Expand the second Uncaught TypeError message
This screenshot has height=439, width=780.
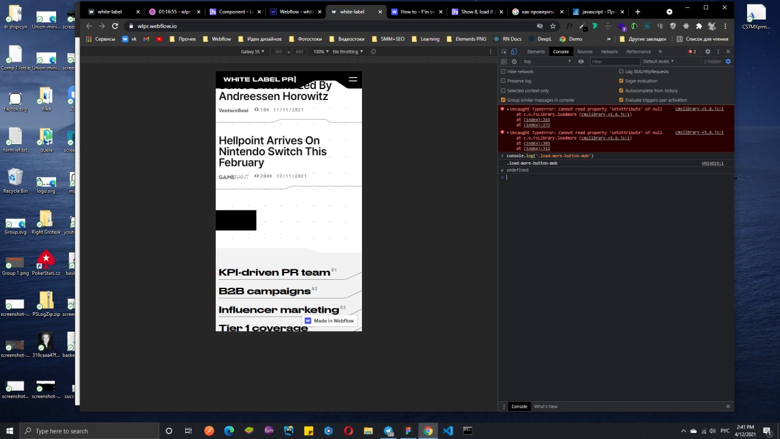pos(508,132)
